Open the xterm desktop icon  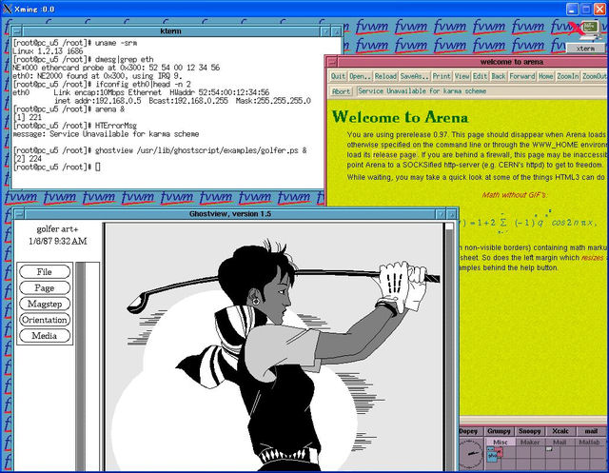coord(586,37)
